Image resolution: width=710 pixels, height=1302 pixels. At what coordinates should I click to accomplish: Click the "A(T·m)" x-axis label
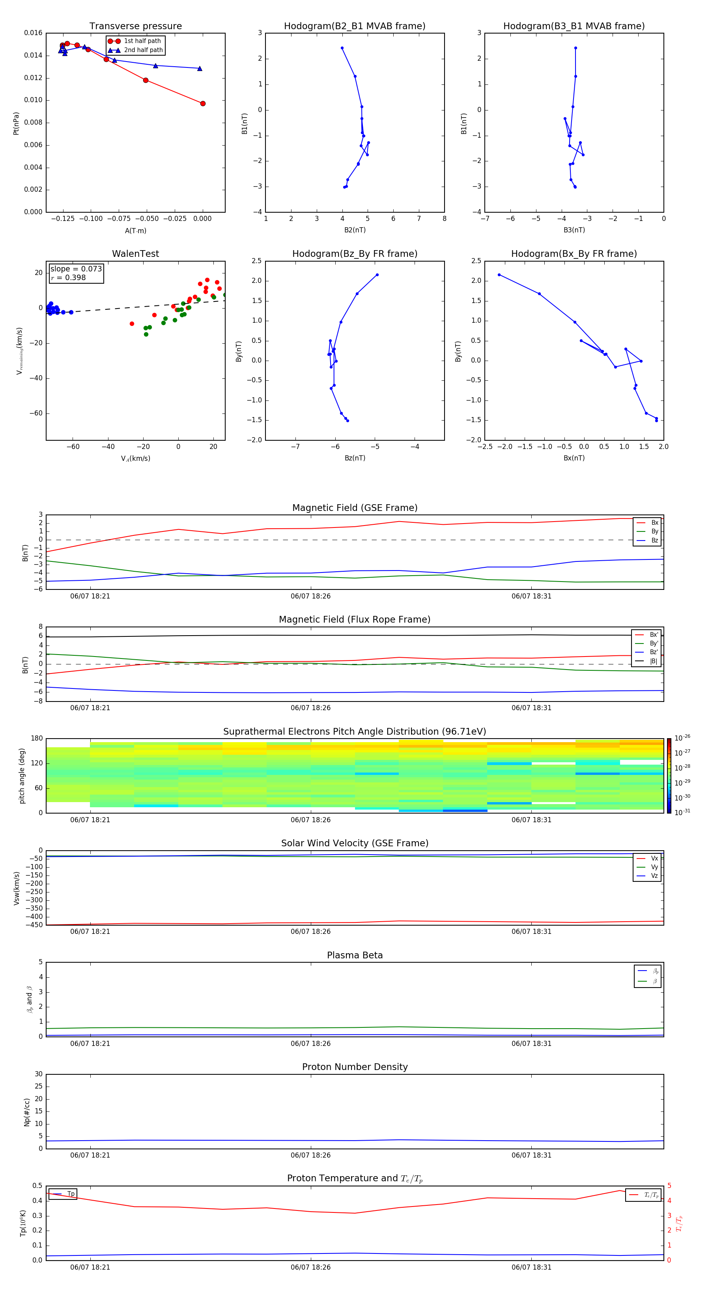(x=135, y=230)
